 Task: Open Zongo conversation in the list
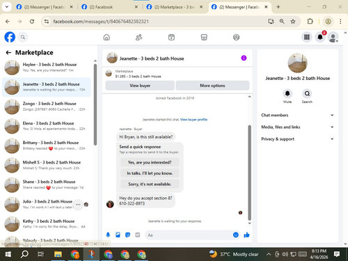coord(47,106)
